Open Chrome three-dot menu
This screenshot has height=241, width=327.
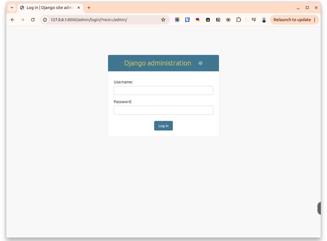click(x=315, y=20)
